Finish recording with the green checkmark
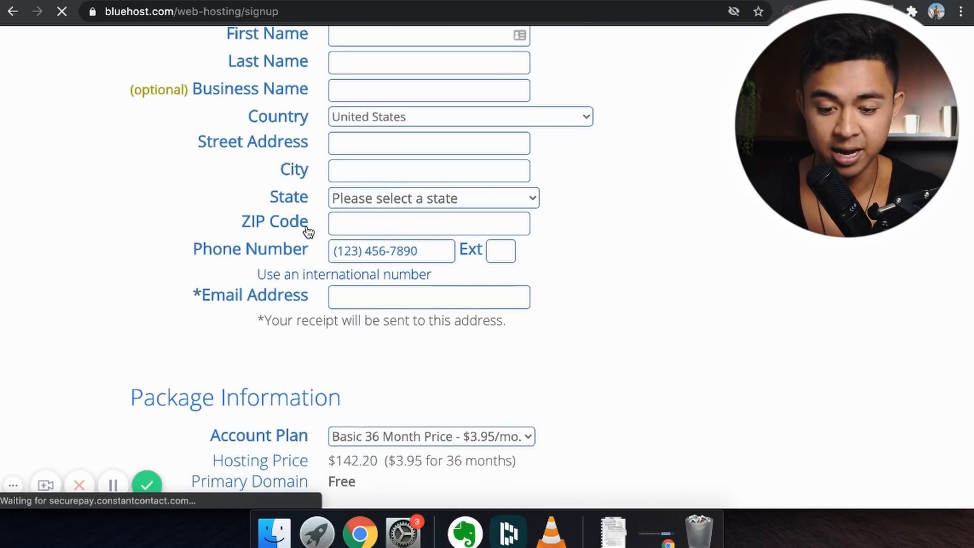The height and width of the screenshot is (548, 974). pos(147,485)
